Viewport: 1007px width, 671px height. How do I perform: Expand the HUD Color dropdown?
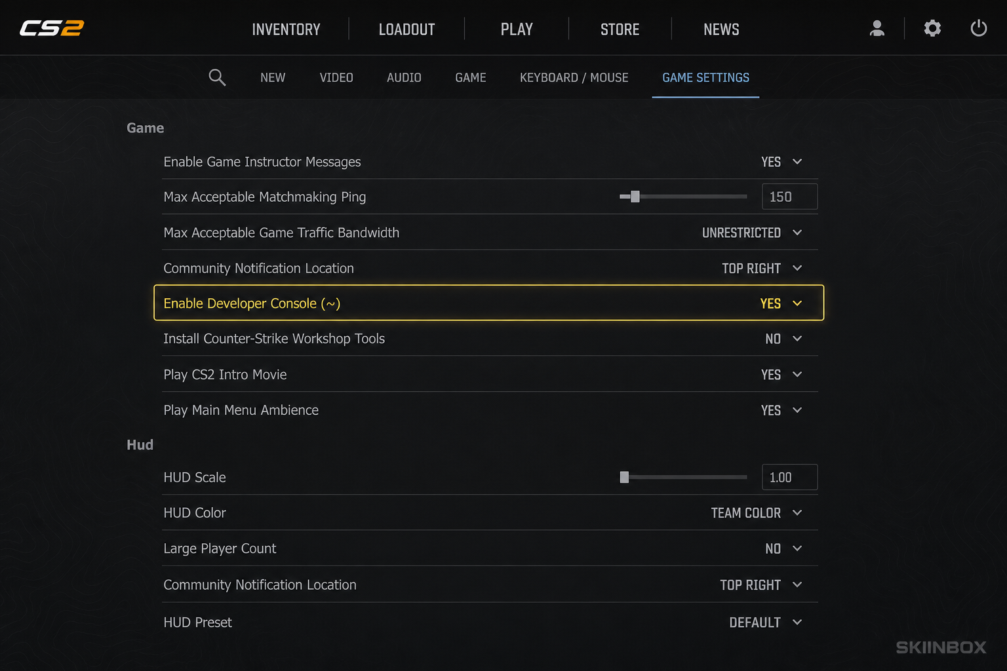coord(757,513)
